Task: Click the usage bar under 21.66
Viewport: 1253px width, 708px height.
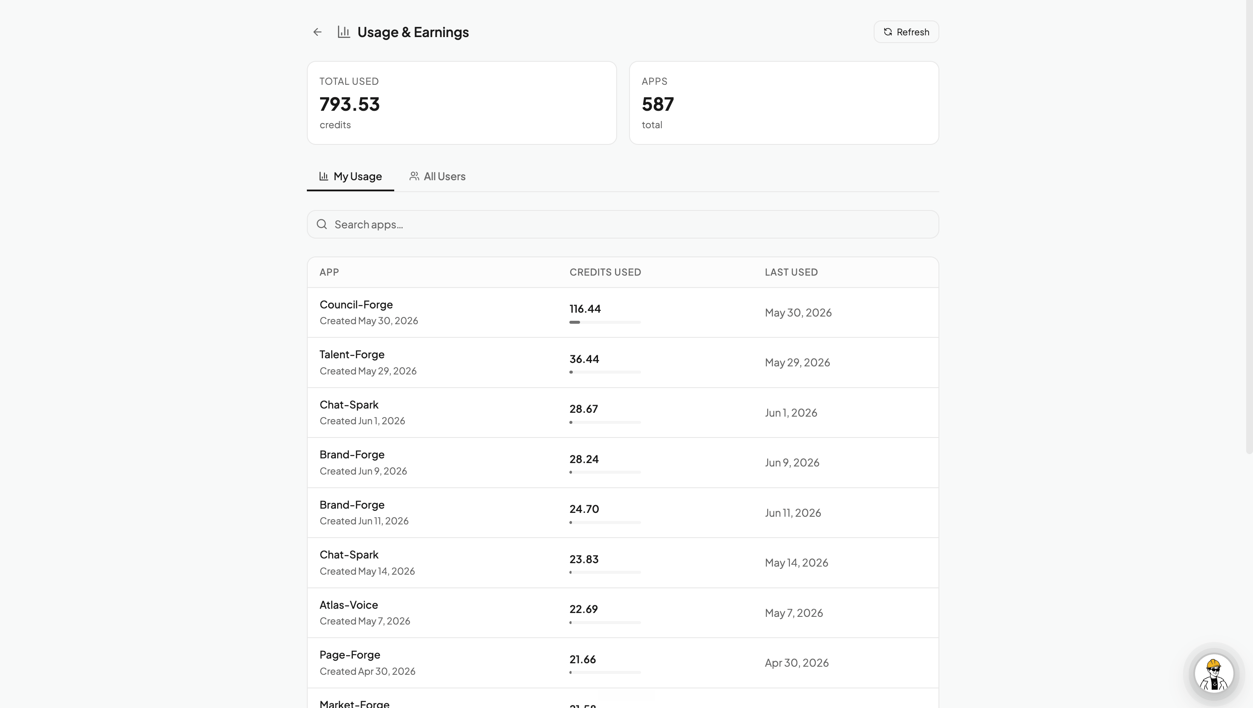Action: 605,673
